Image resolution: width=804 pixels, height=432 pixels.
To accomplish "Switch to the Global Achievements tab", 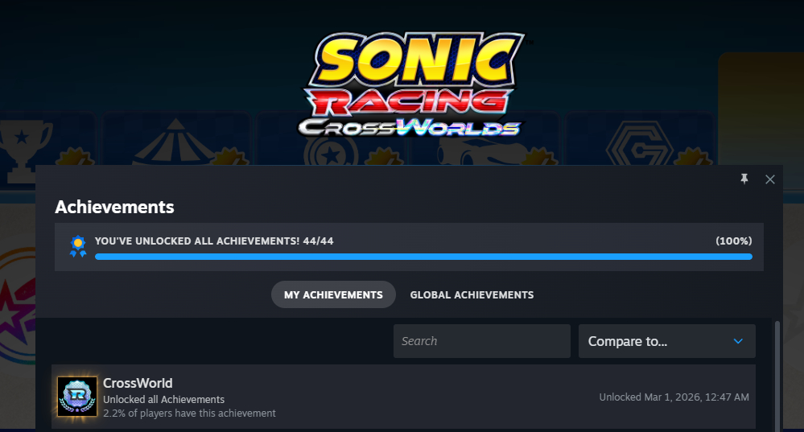I will tap(472, 294).
